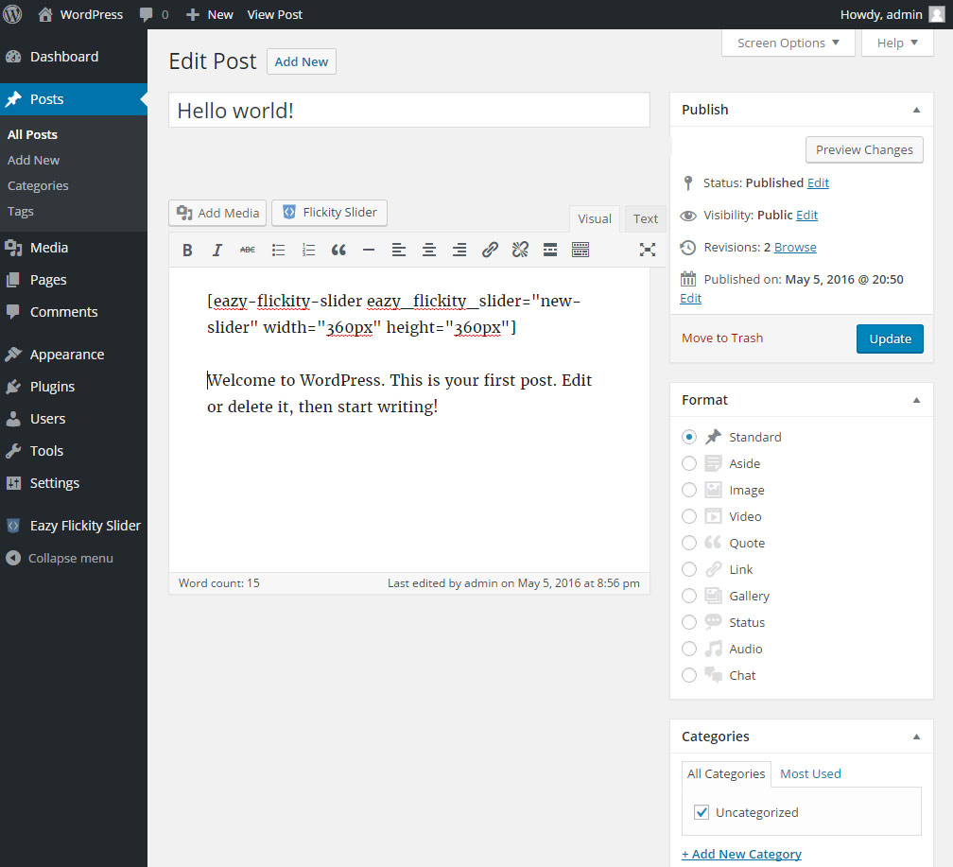
Task: Switch to the Text editor tab
Action: pos(646,218)
